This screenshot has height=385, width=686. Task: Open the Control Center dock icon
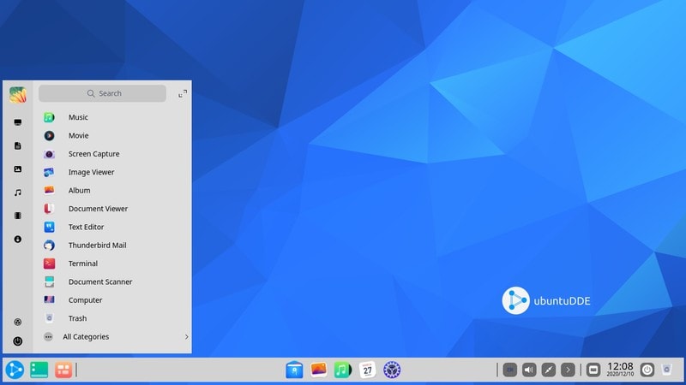click(392, 370)
